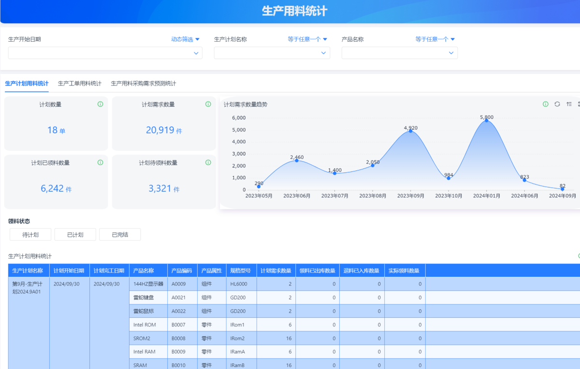Image resolution: width=580 pixels, height=369 pixels.
Task: Open the 产品名称 selection combo box
Action: click(399, 53)
